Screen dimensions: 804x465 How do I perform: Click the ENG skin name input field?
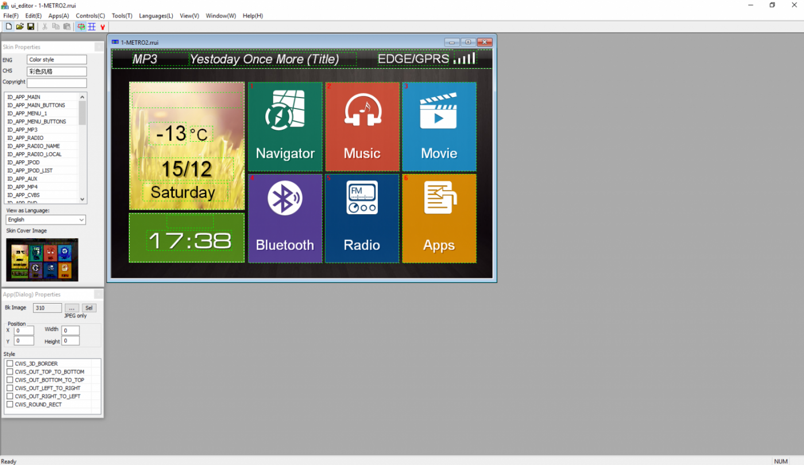57,60
